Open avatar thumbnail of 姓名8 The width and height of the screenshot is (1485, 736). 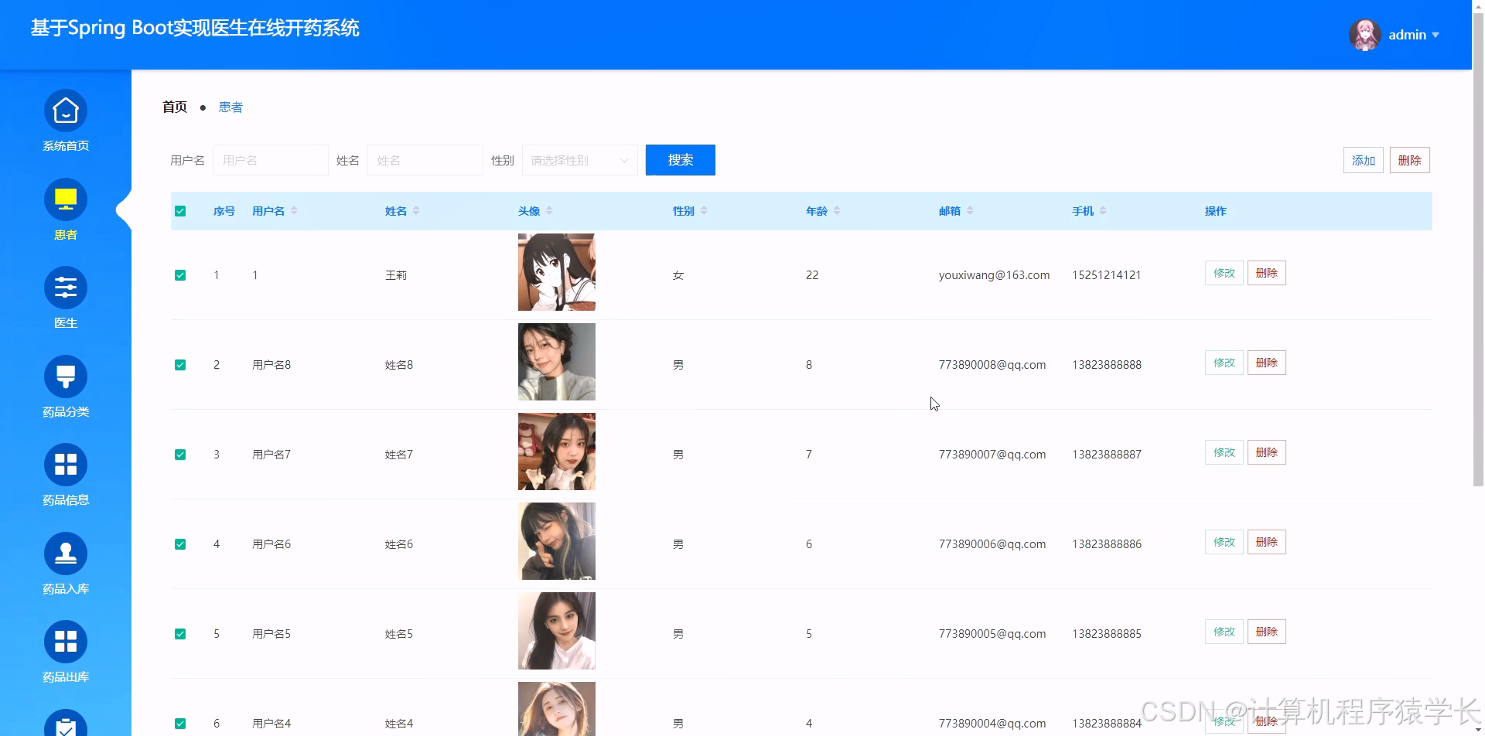(557, 362)
